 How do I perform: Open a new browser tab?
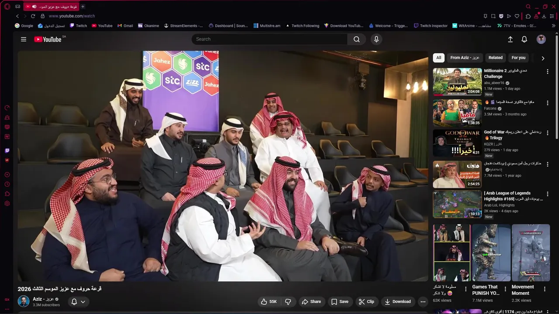pos(83,7)
